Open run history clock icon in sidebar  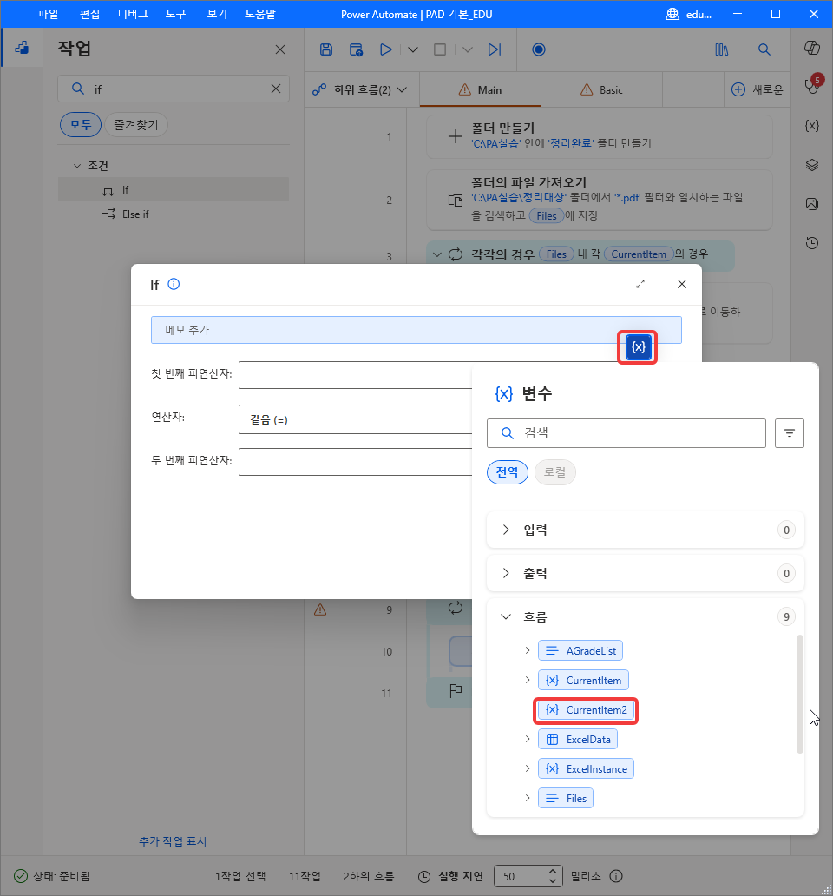812,243
